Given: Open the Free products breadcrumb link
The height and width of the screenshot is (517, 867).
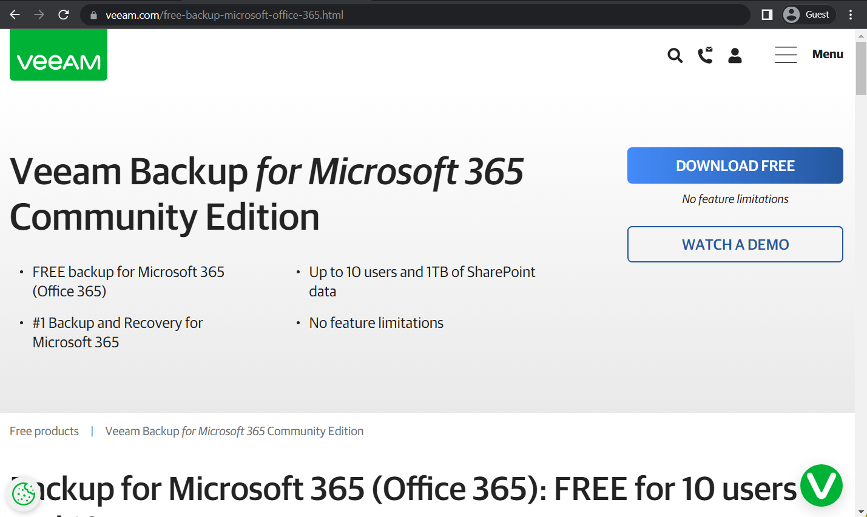Looking at the screenshot, I should (44, 431).
